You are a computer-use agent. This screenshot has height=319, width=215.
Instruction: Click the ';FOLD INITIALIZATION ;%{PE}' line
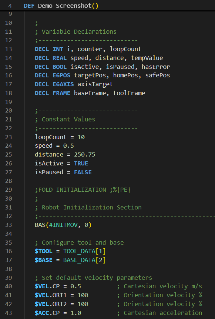pyautogui.click(x=83, y=189)
